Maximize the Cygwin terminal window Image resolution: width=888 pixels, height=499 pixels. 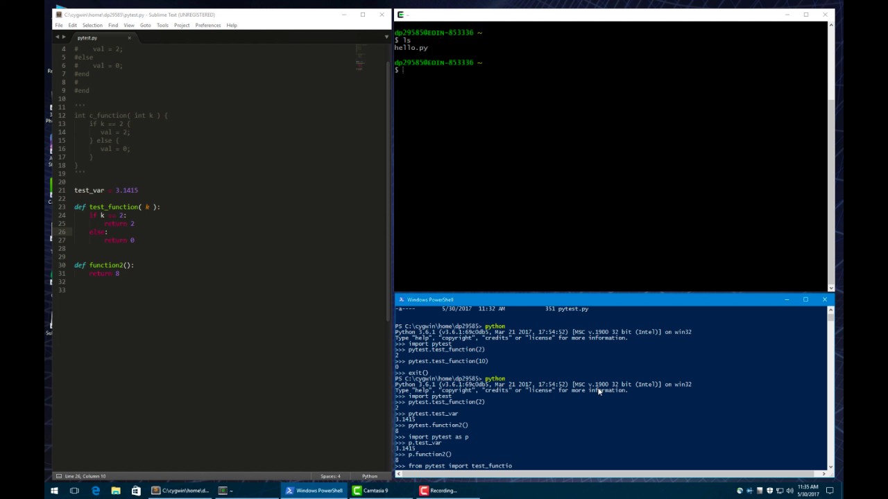[x=805, y=15]
